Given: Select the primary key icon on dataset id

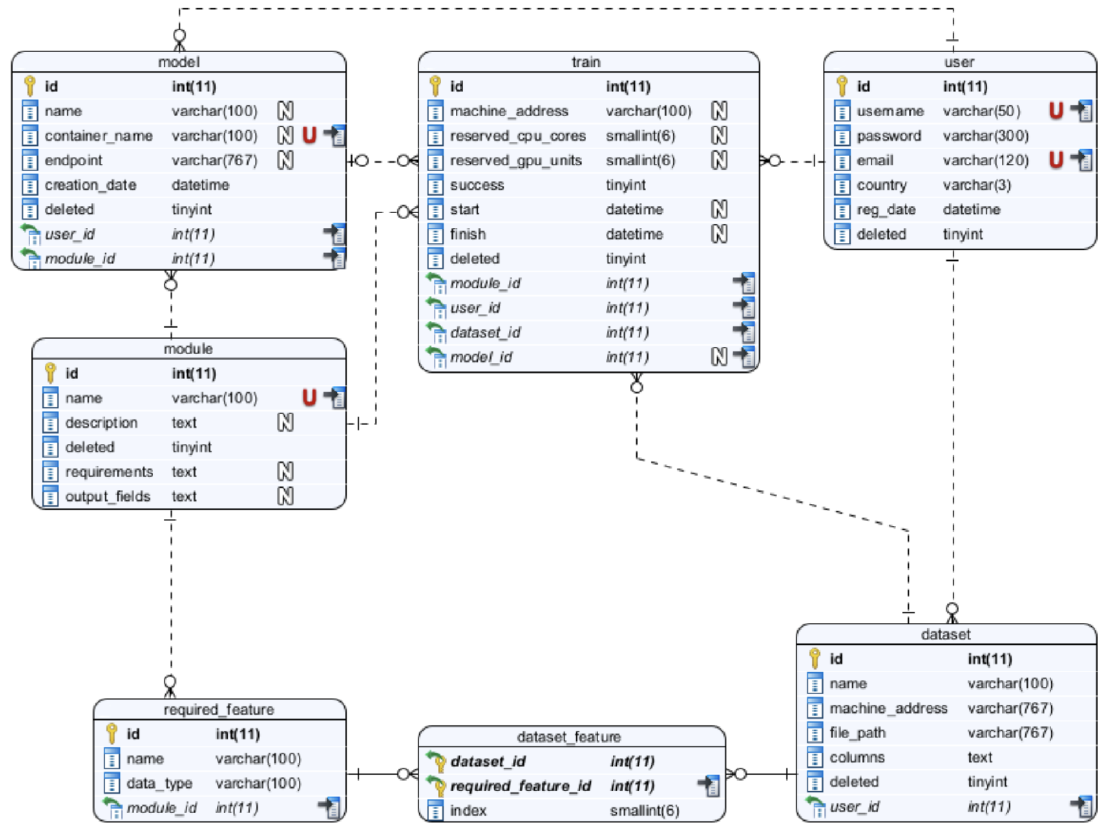Looking at the screenshot, I should tap(816, 658).
